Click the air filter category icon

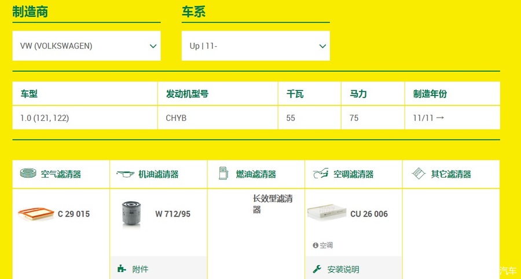tap(28, 173)
